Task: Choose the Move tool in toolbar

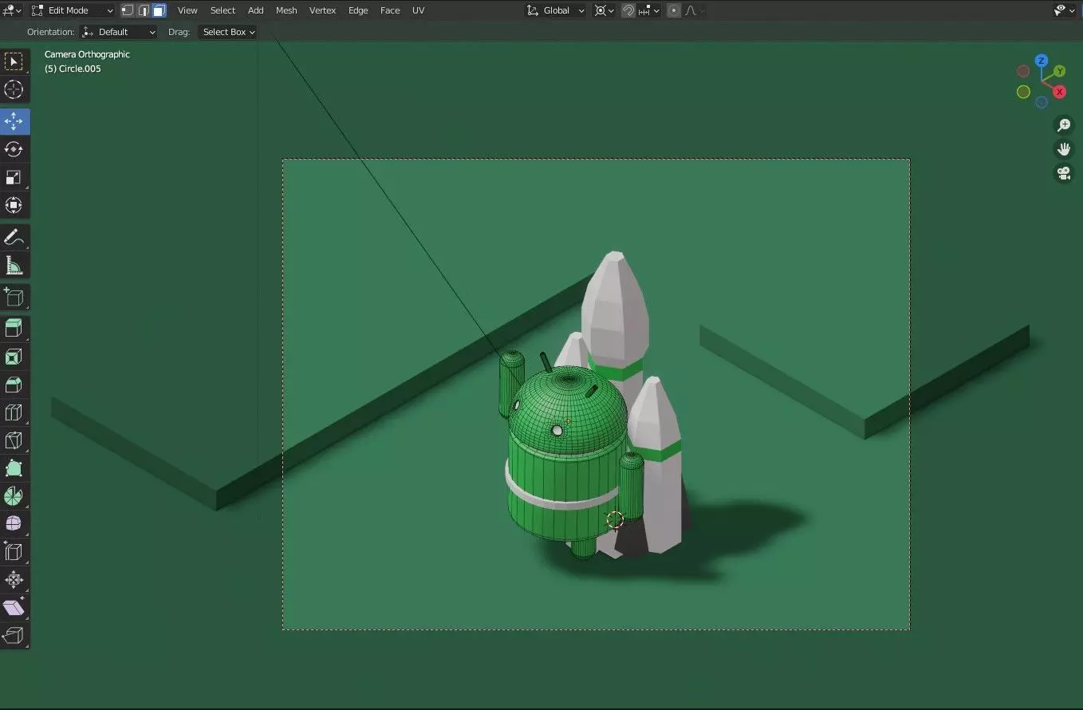Action: (14, 121)
